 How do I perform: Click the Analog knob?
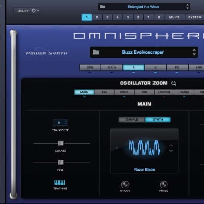(x=125, y=185)
